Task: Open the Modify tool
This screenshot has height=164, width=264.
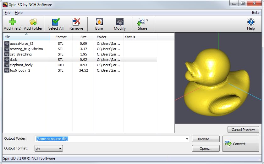Action: pyautogui.click(x=120, y=22)
